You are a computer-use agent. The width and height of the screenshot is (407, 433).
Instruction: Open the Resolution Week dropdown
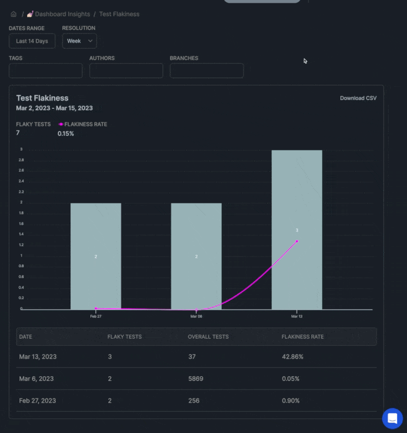coord(79,41)
